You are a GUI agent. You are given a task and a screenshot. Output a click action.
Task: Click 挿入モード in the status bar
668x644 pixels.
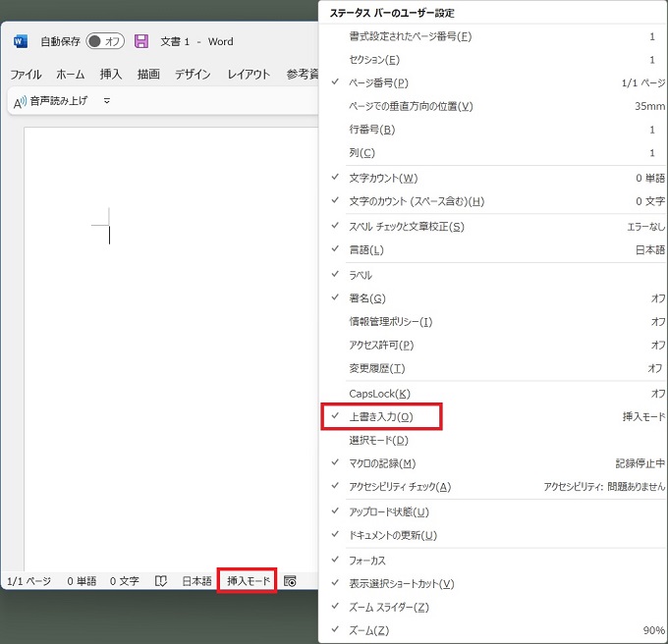click(x=249, y=581)
